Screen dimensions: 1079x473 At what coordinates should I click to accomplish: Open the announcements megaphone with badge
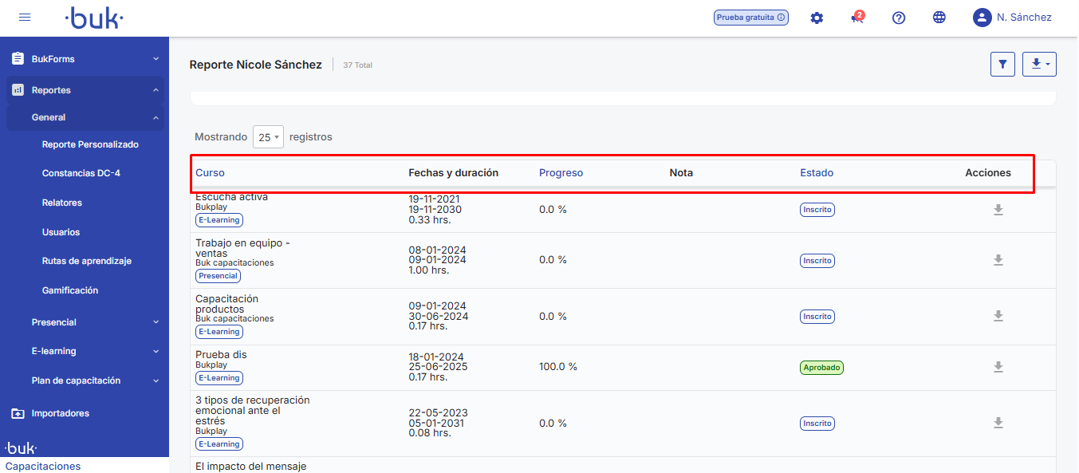pyautogui.click(x=857, y=18)
